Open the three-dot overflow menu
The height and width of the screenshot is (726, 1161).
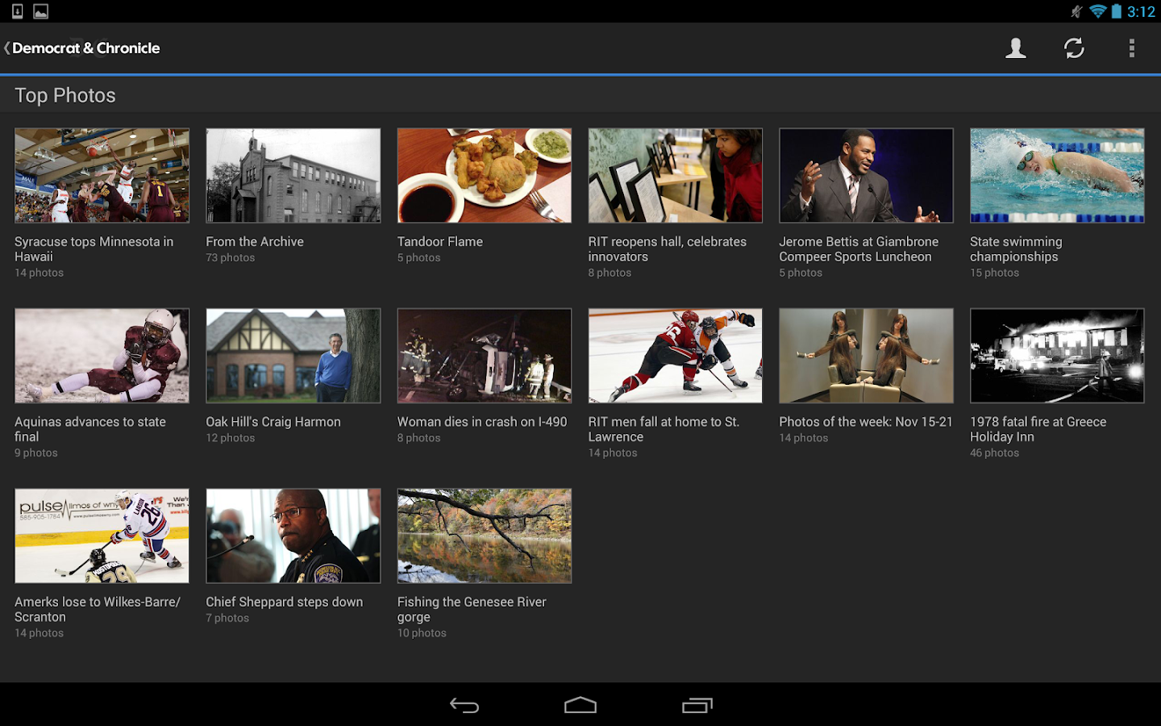[1131, 48]
